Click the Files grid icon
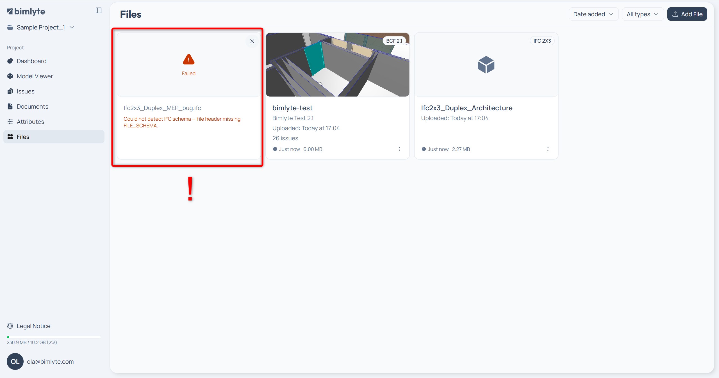This screenshot has width=719, height=378. coord(10,137)
